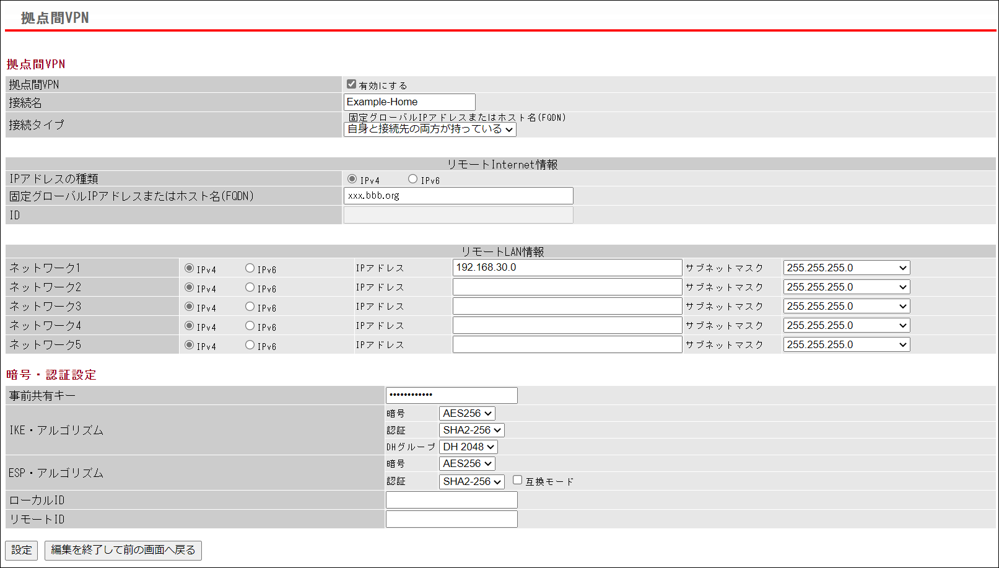
Task: Click 編集を終了して前の画面へ戻る button
Action: (x=123, y=550)
